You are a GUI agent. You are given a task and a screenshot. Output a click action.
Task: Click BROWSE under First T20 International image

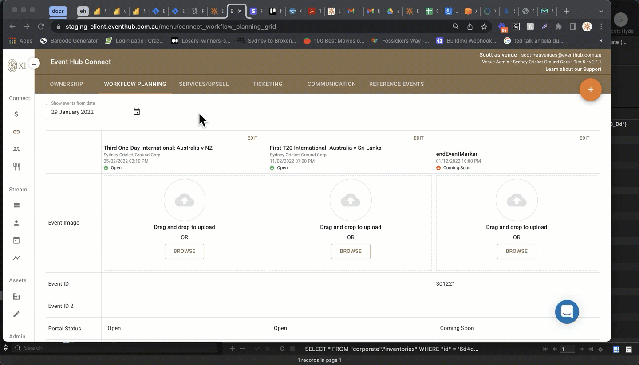(351, 251)
